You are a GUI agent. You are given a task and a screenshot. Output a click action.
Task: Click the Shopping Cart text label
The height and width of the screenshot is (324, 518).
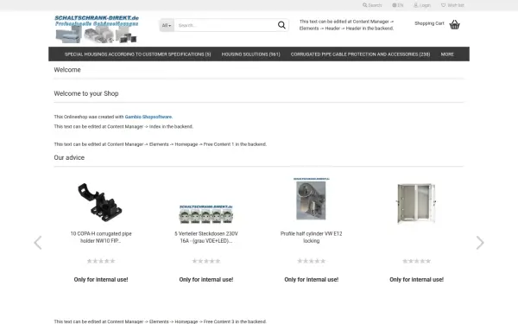tap(429, 23)
